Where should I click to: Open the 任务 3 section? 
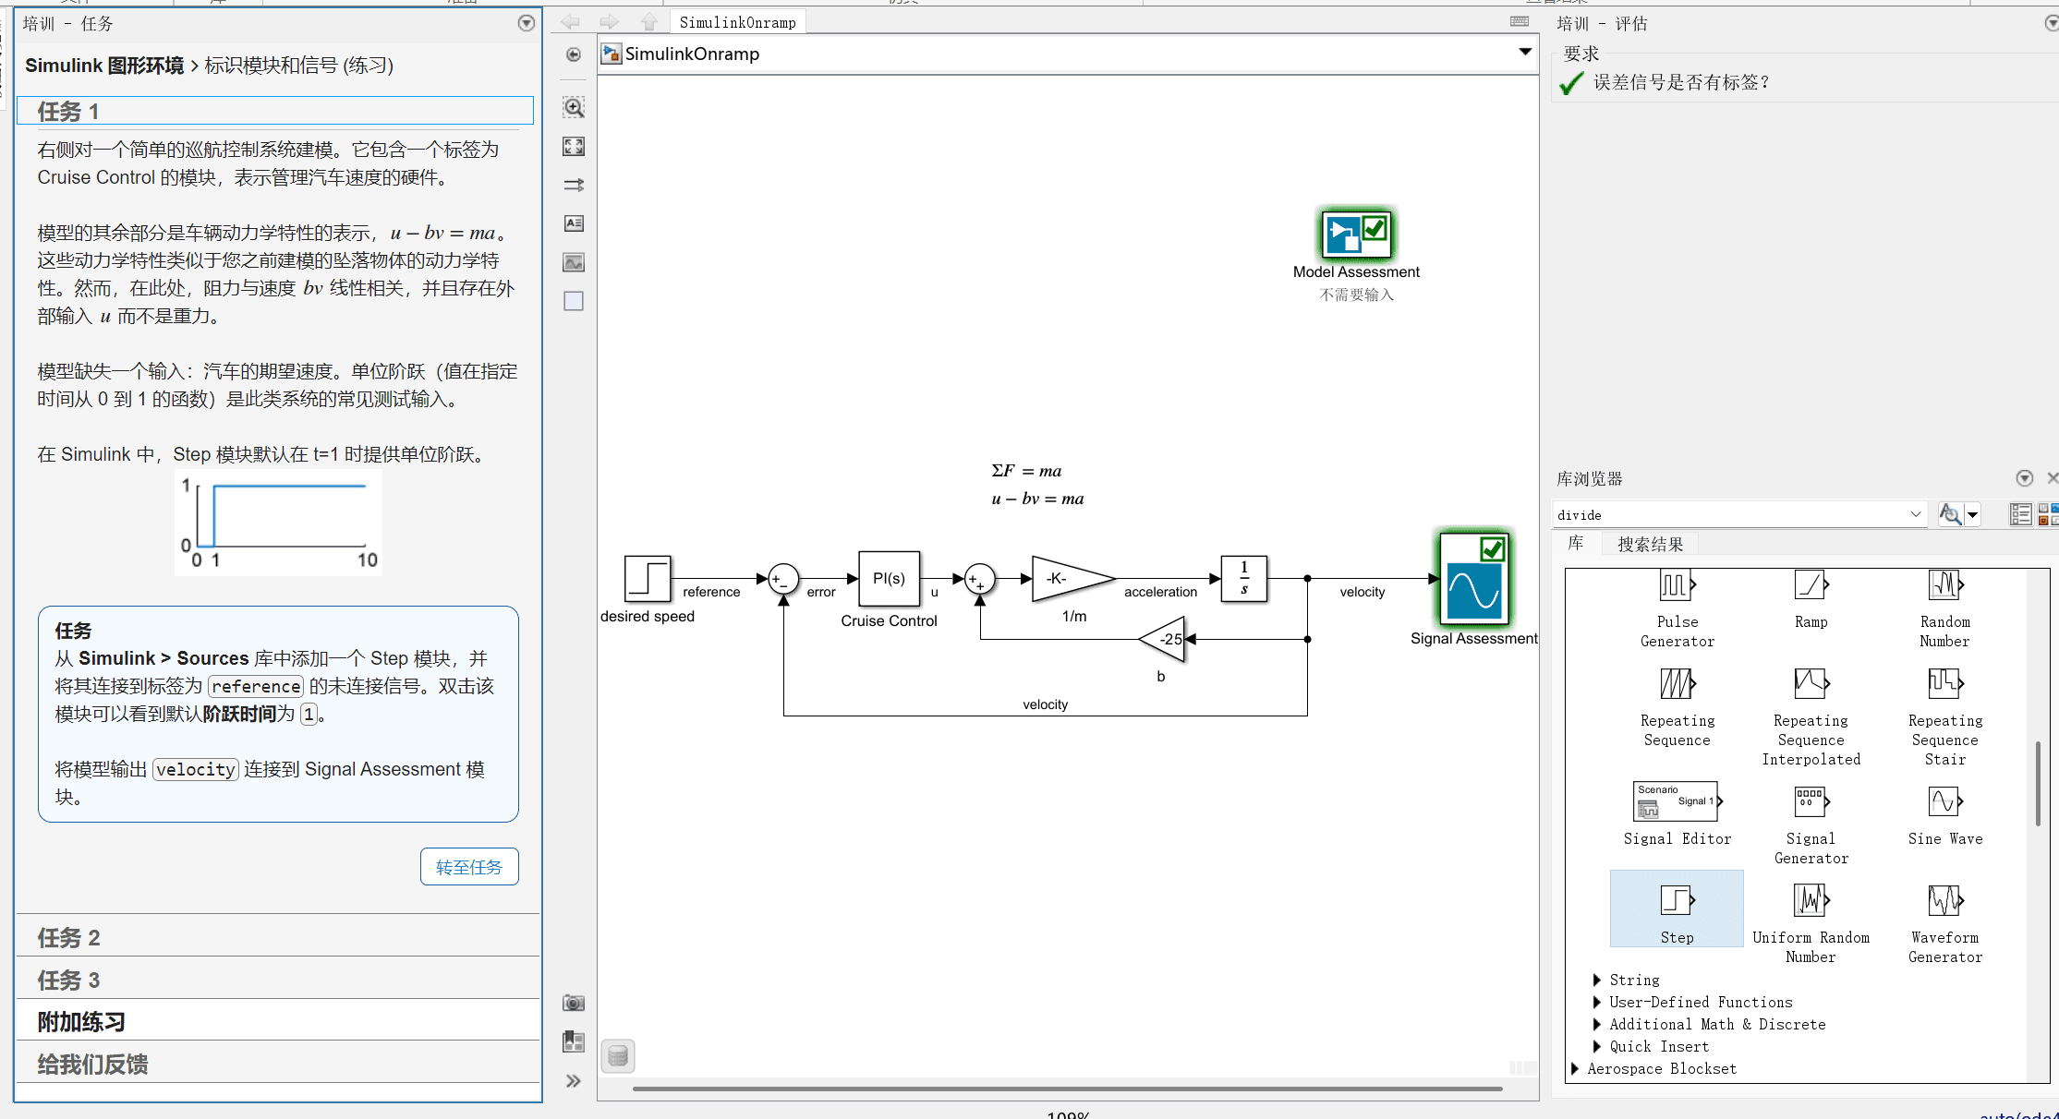pyautogui.click(x=278, y=980)
